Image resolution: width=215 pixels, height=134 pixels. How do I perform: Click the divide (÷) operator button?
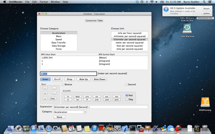pyautogui.click(x=54, y=93)
